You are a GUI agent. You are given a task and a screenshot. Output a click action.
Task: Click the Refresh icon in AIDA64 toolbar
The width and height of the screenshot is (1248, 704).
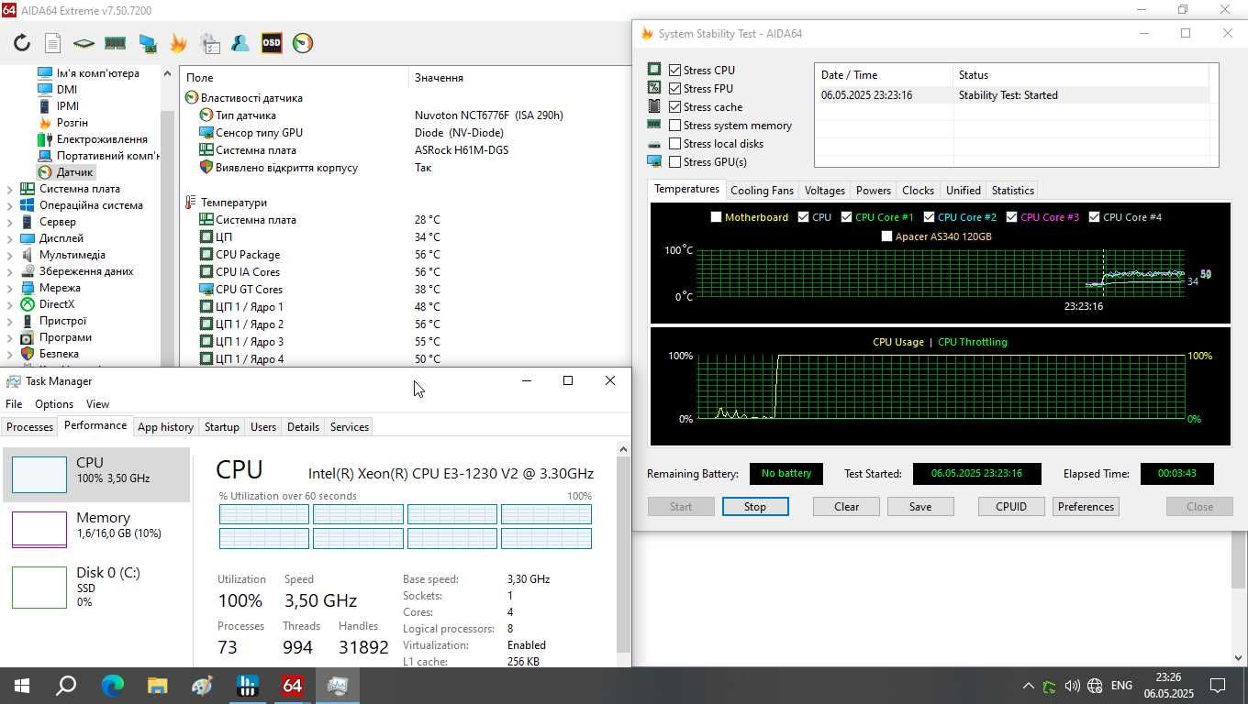click(x=22, y=43)
